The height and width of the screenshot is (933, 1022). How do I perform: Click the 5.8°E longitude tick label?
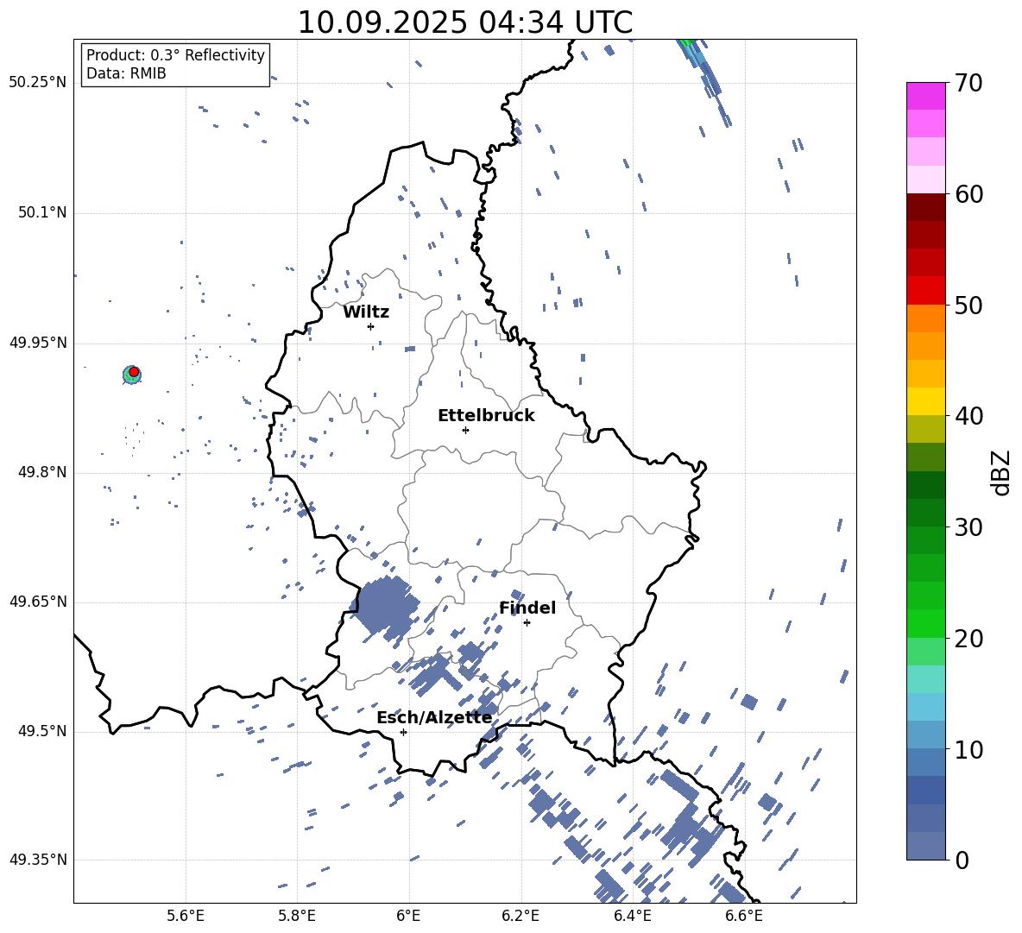tap(297, 916)
